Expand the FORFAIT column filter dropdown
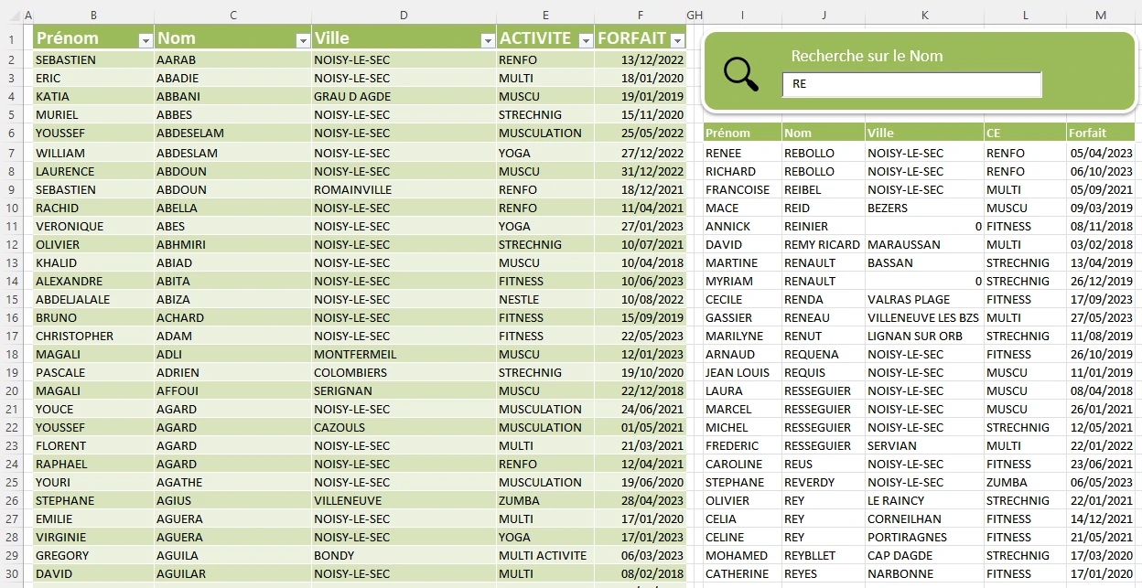 pos(677,40)
